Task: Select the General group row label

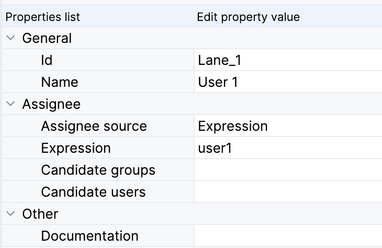Action: point(47,38)
